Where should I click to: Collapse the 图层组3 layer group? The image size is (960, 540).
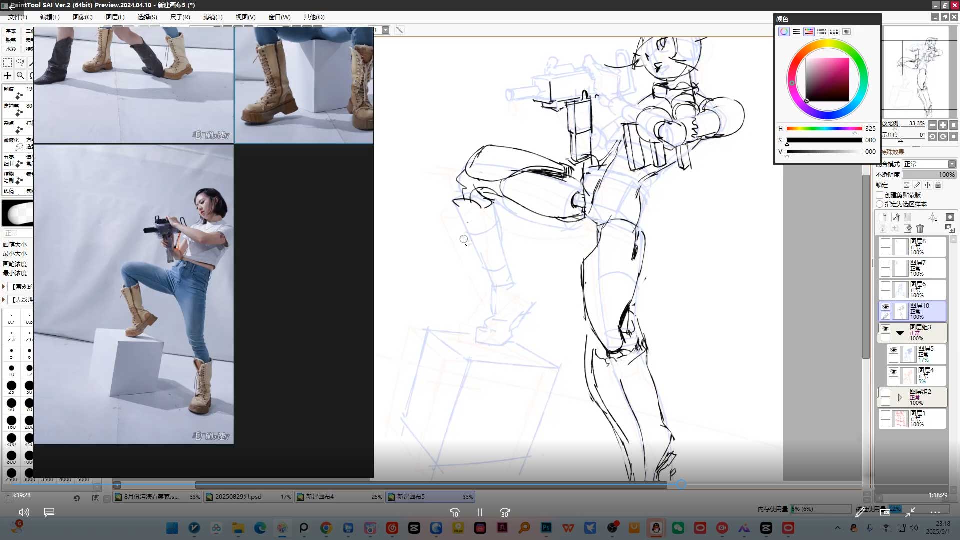click(900, 333)
